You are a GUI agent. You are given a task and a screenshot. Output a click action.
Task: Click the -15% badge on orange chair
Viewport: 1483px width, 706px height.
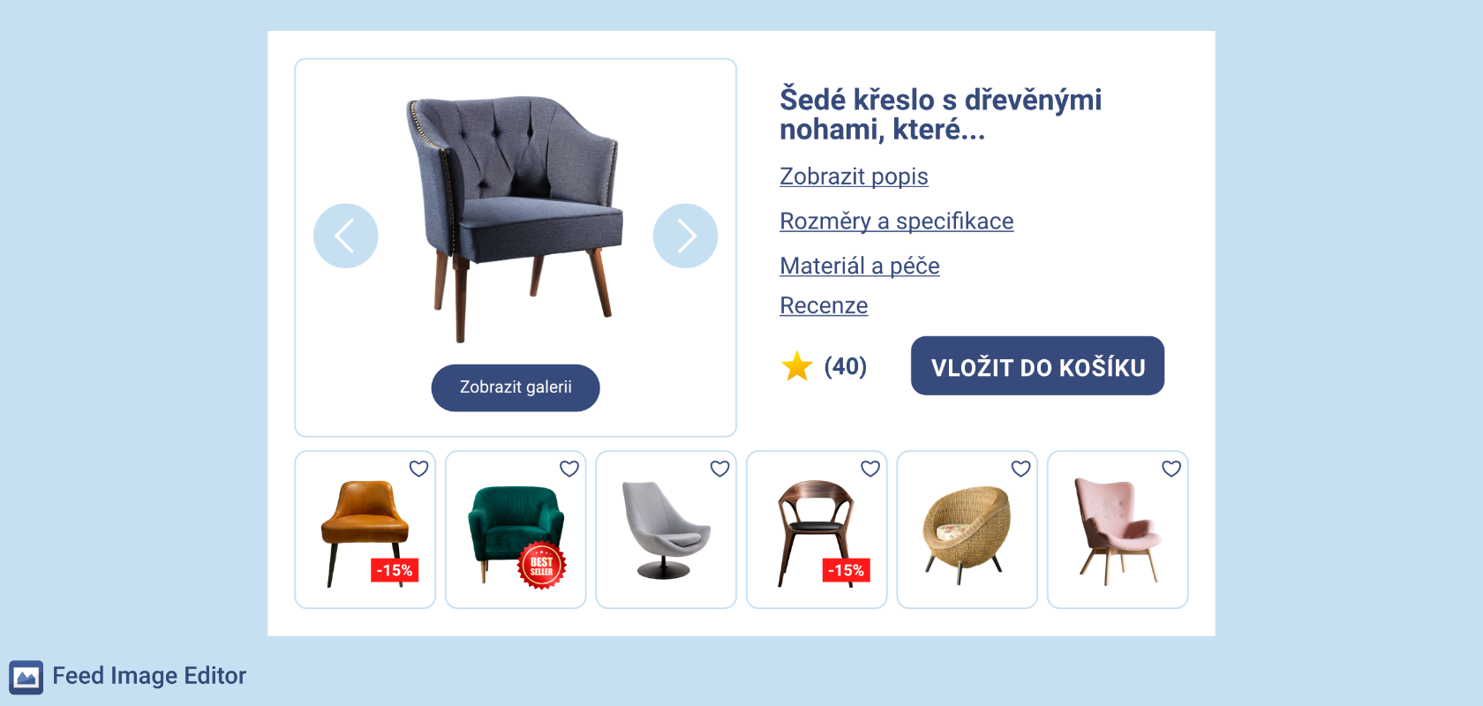[395, 570]
